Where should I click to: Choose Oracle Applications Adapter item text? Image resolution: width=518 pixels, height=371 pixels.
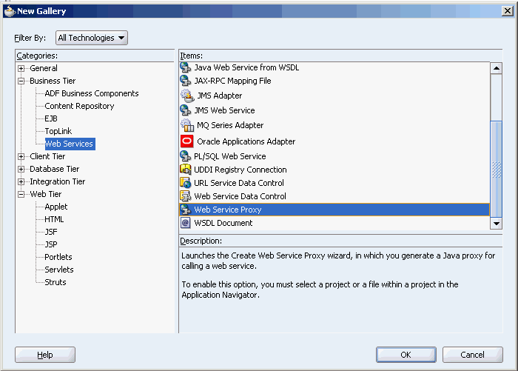tap(246, 141)
